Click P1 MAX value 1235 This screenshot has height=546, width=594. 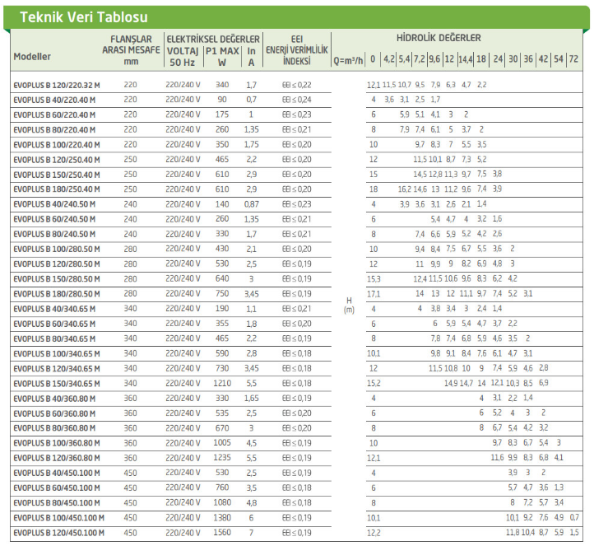pos(222,458)
